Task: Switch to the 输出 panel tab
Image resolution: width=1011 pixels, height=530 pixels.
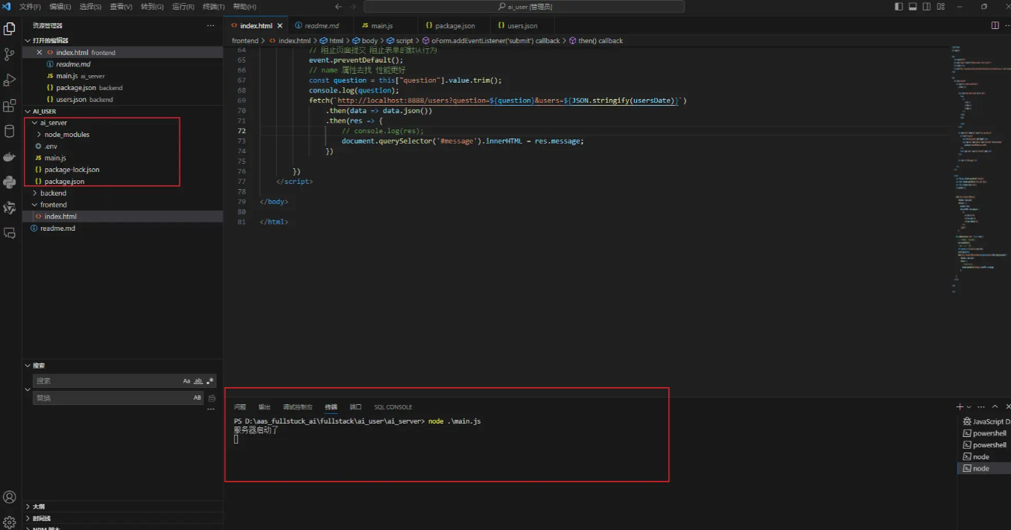Action: click(x=264, y=407)
